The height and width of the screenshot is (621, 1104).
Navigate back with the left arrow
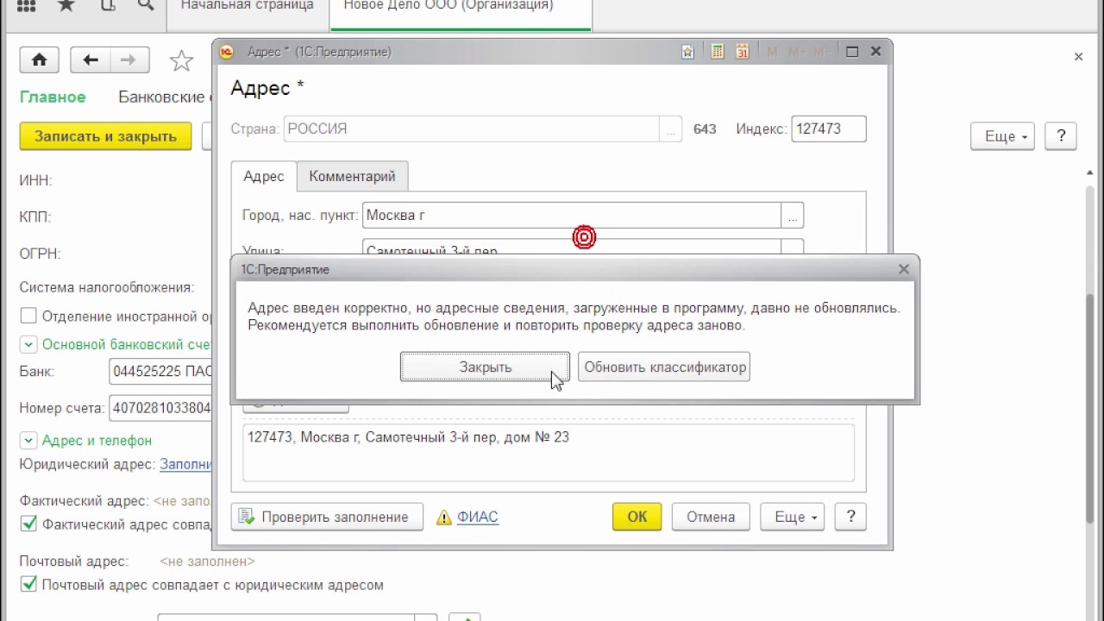(x=91, y=60)
